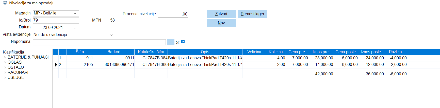Screen dimensions: 440x108
Task: Expand the BATERIJE & PUNJACI category
Action: coord(5,57)
